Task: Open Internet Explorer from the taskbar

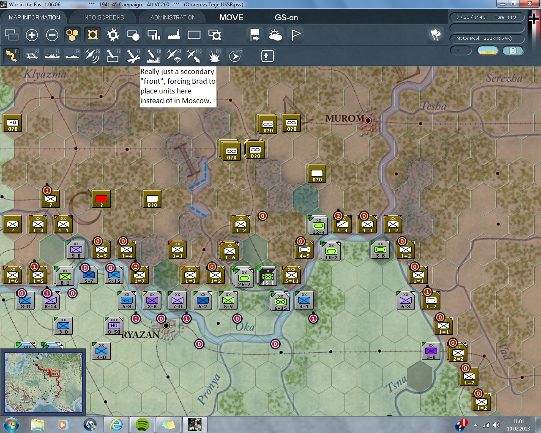Action: tap(116, 424)
